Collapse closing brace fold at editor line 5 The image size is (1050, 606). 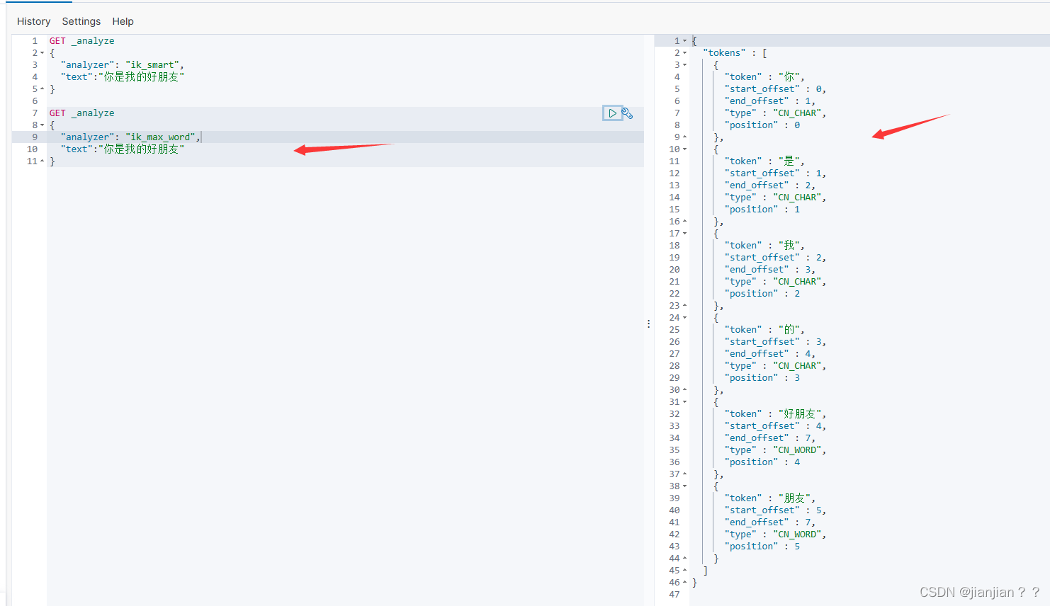tap(43, 89)
